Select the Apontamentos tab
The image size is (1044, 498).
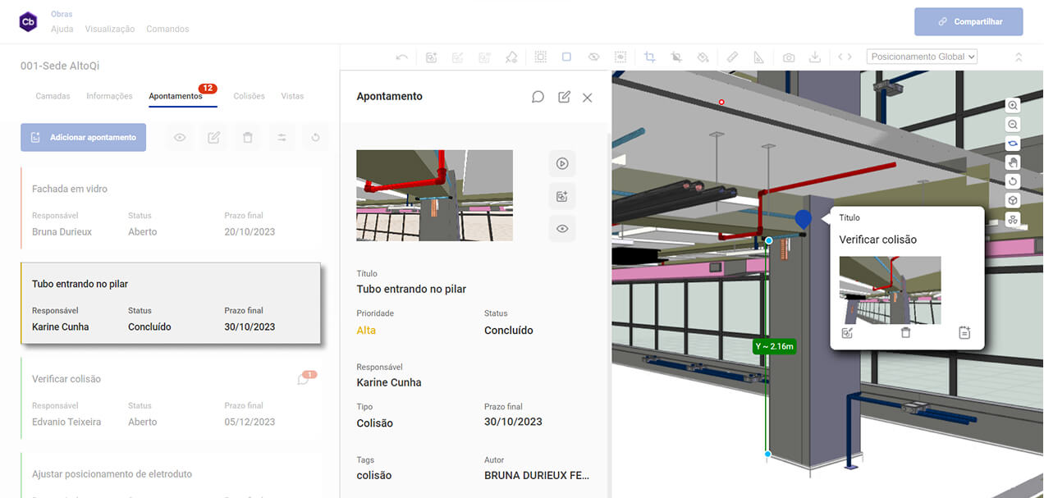pos(176,96)
